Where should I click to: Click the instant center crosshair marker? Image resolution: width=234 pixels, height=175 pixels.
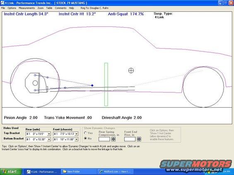pyautogui.click(x=131, y=71)
